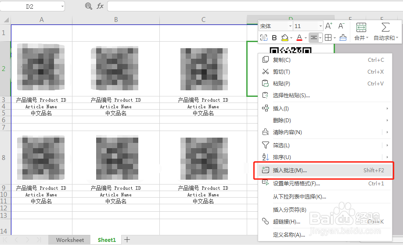Expand the 合并 merge options arrow
Screen dimensions: 403x245
coord(367,38)
